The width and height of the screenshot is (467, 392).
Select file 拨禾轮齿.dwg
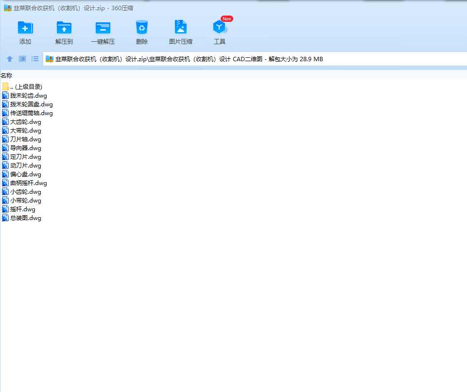[24, 96]
